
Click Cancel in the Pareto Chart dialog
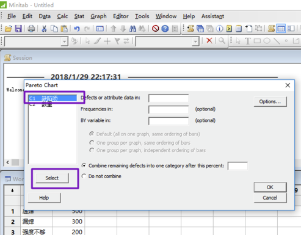click(270, 198)
